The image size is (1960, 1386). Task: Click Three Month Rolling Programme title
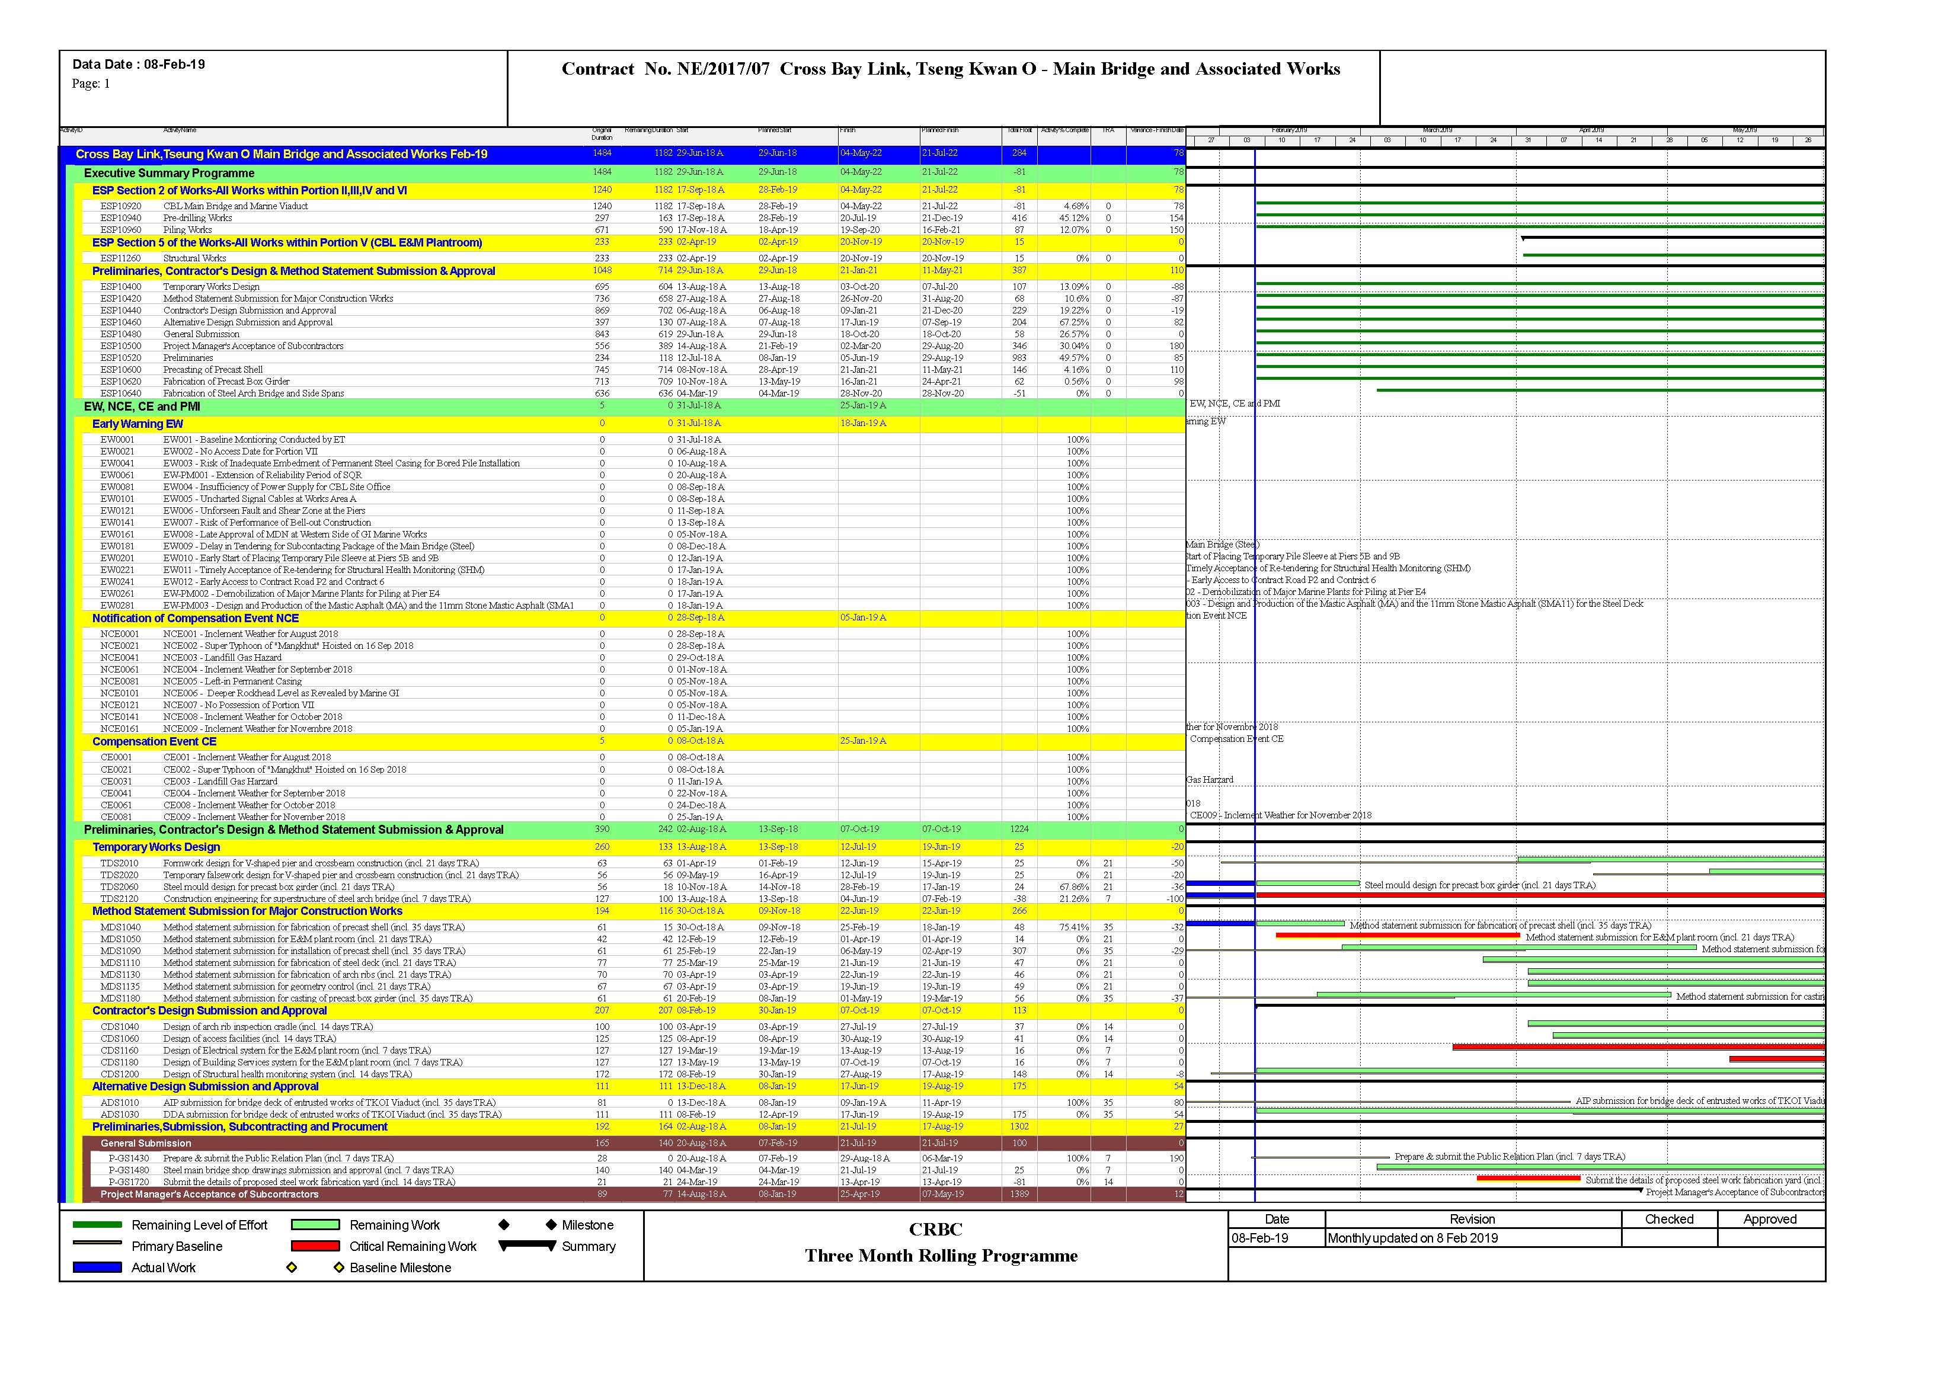[x=941, y=1256]
